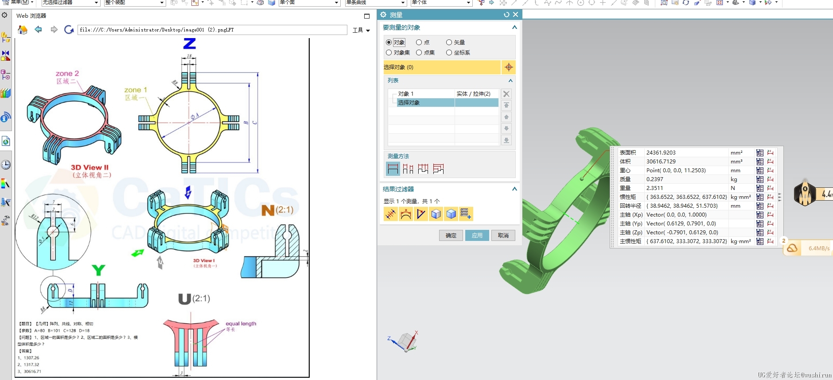Click the 取消 button

(x=503, y=235)
